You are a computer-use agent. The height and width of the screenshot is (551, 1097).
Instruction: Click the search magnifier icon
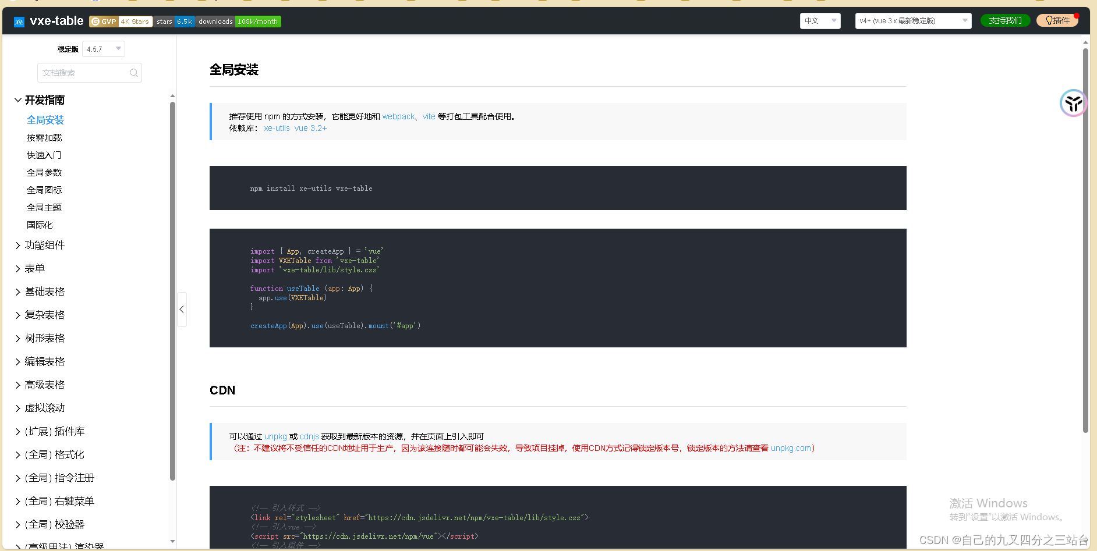point(134,73)
